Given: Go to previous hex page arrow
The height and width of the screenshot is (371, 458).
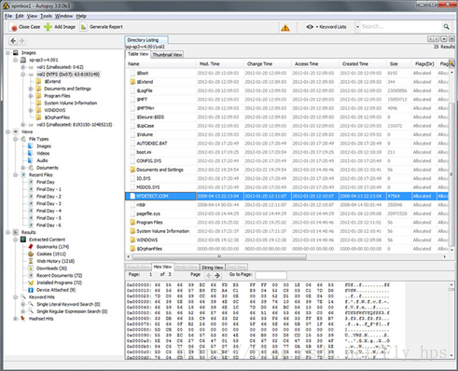Looking at the screenshot, I should [209, 275].
